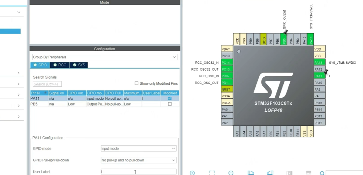Switch to the RCC tab

point(60,65)
